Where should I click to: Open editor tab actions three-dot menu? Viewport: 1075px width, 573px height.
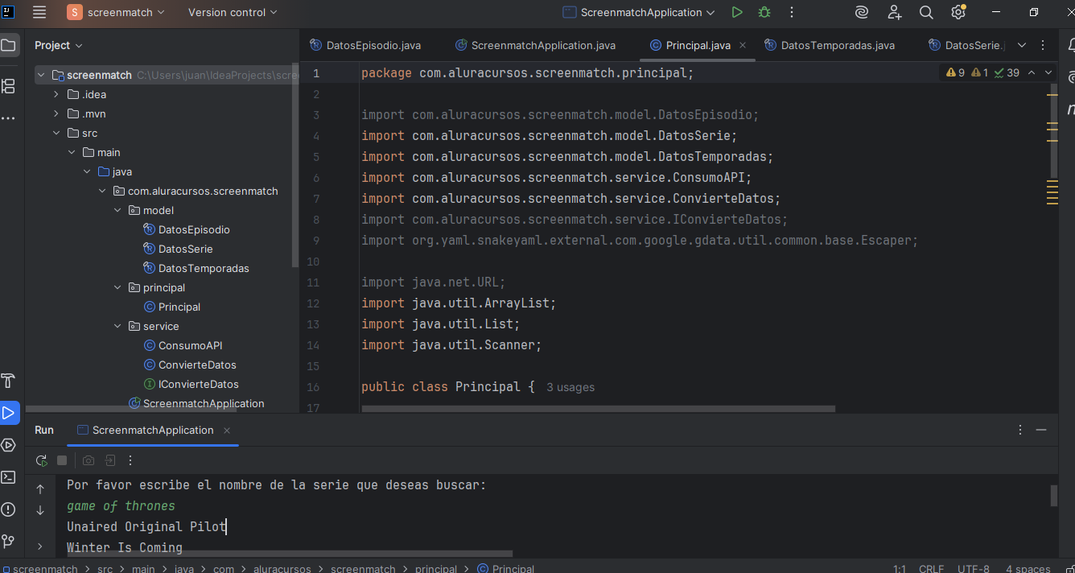click(1044, 45)
